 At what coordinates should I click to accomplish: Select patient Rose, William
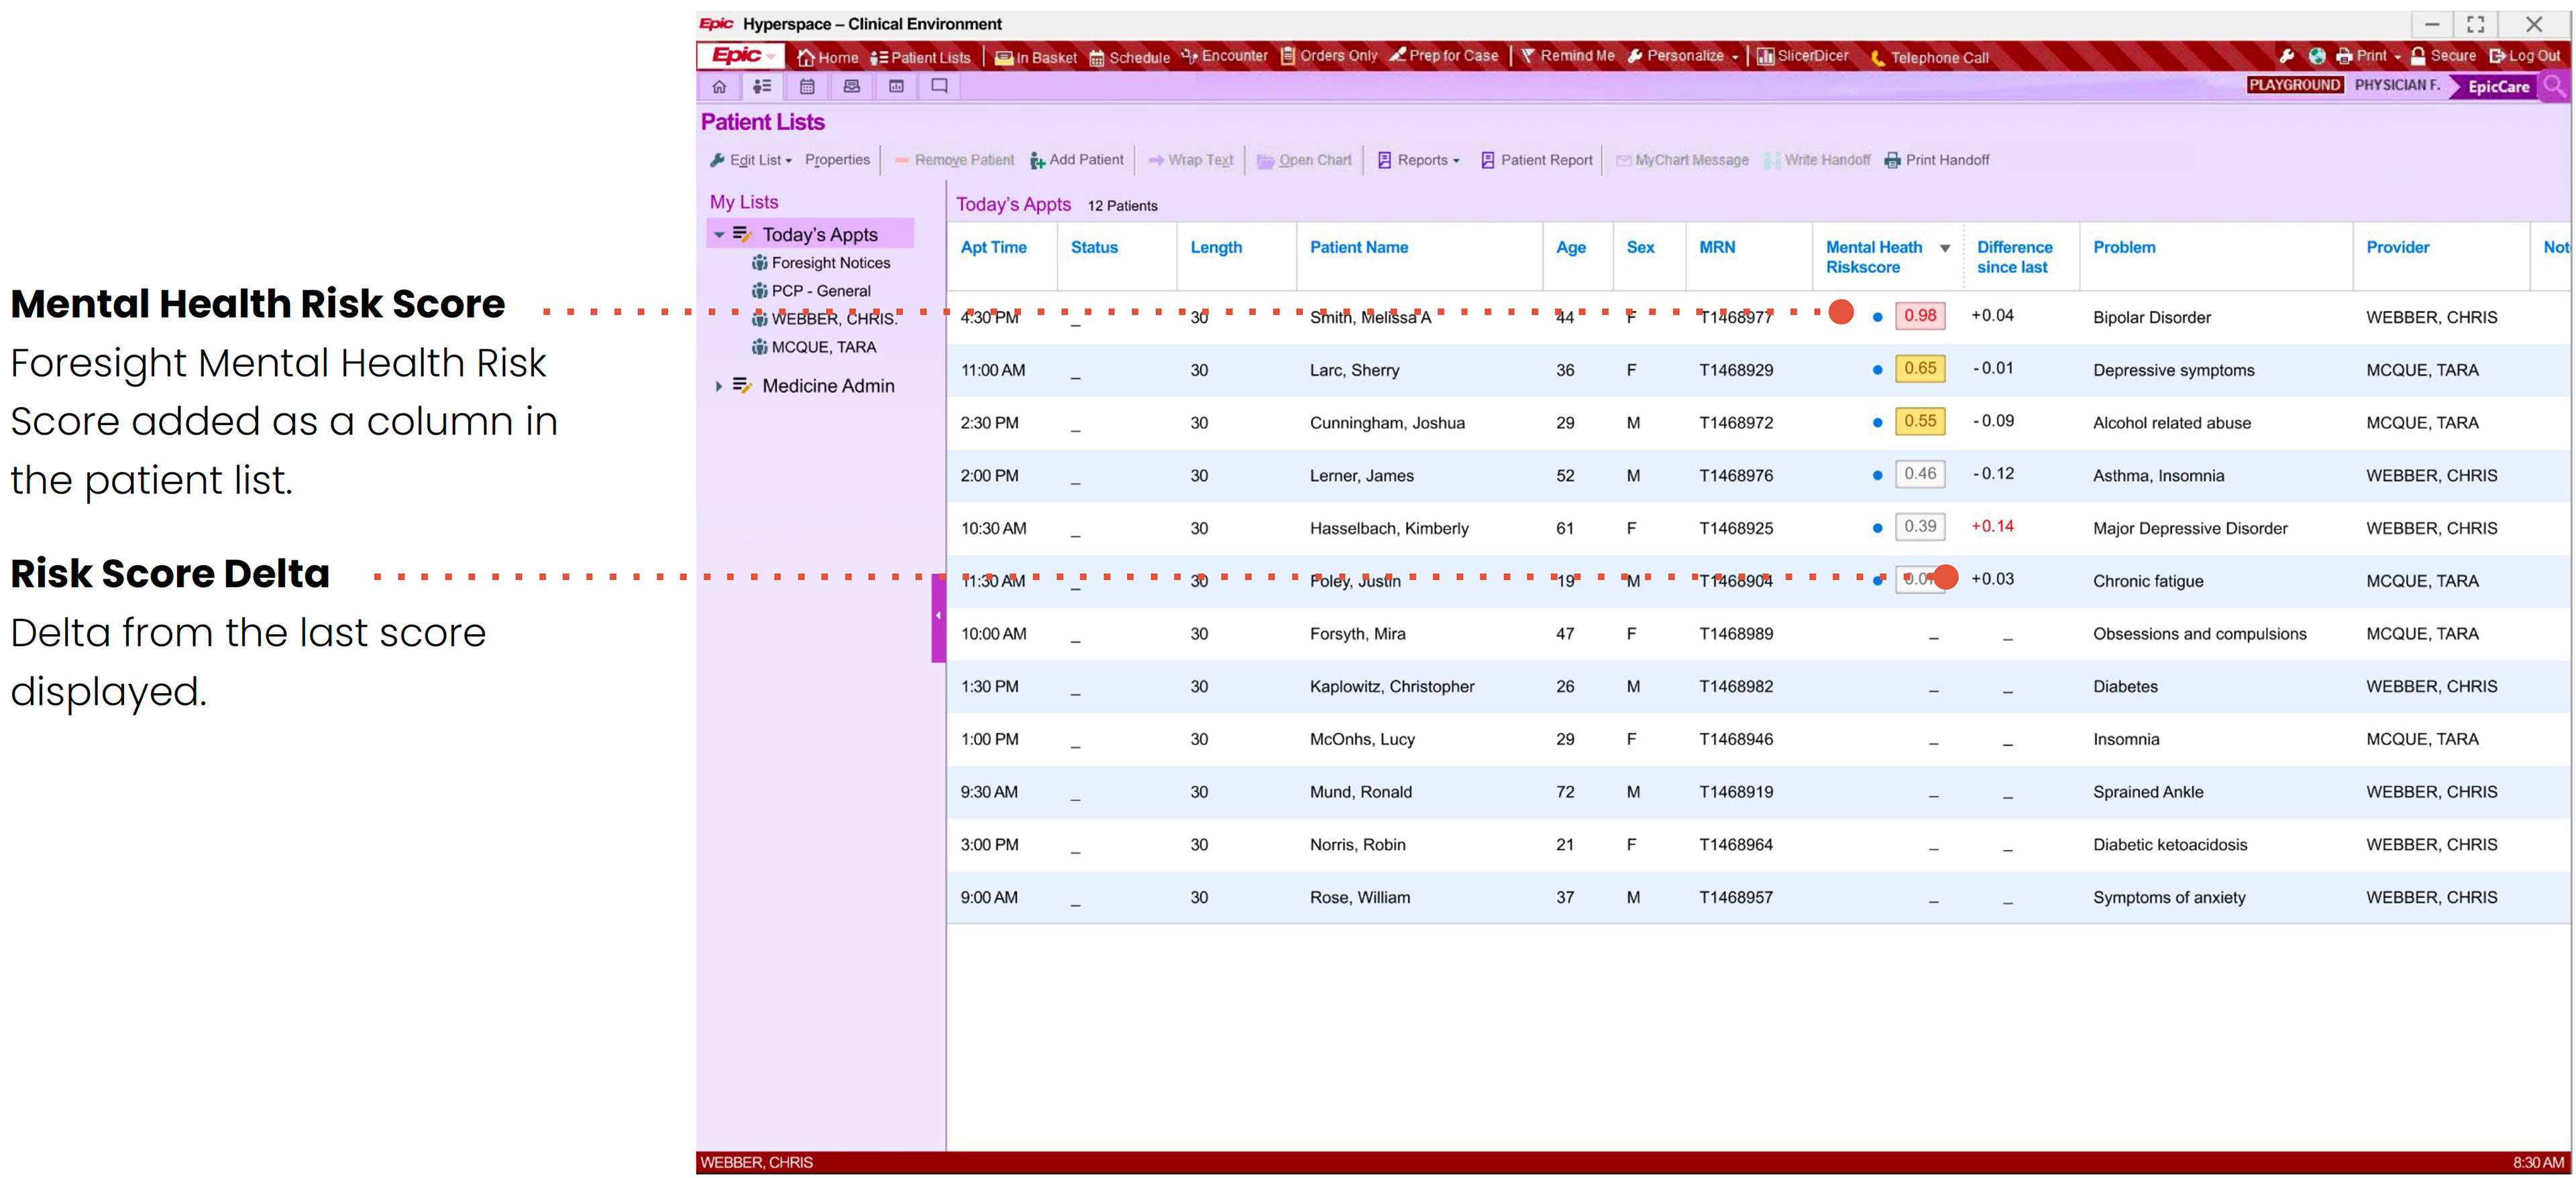click(x=1359, y=898)
